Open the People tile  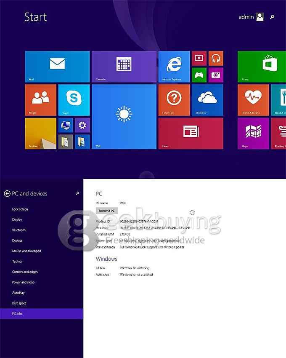(41, 100)
